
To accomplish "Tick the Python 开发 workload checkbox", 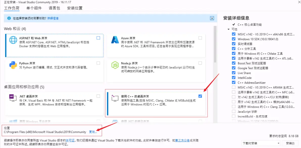I will pyautogui.click(x=98, y=63).
